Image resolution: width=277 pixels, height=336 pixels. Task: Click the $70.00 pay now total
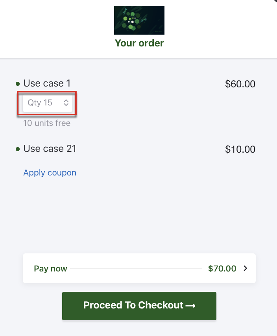tap(222, 269)
